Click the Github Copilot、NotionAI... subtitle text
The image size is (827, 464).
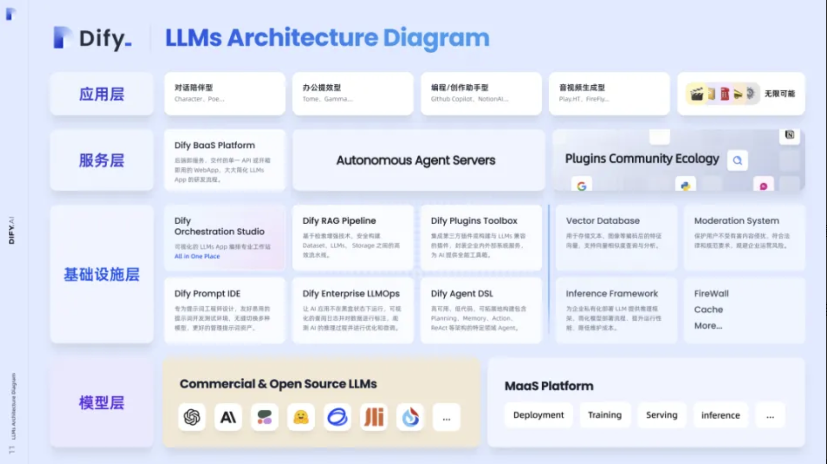[469, 99]
